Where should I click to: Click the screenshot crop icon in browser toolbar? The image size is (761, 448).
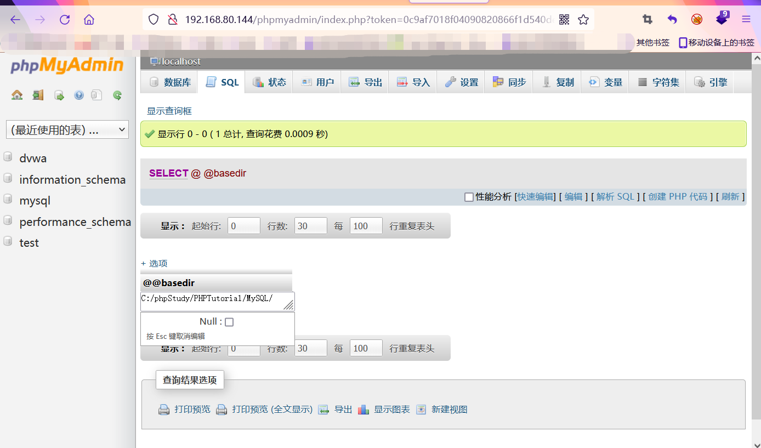(x=648, y=20)
